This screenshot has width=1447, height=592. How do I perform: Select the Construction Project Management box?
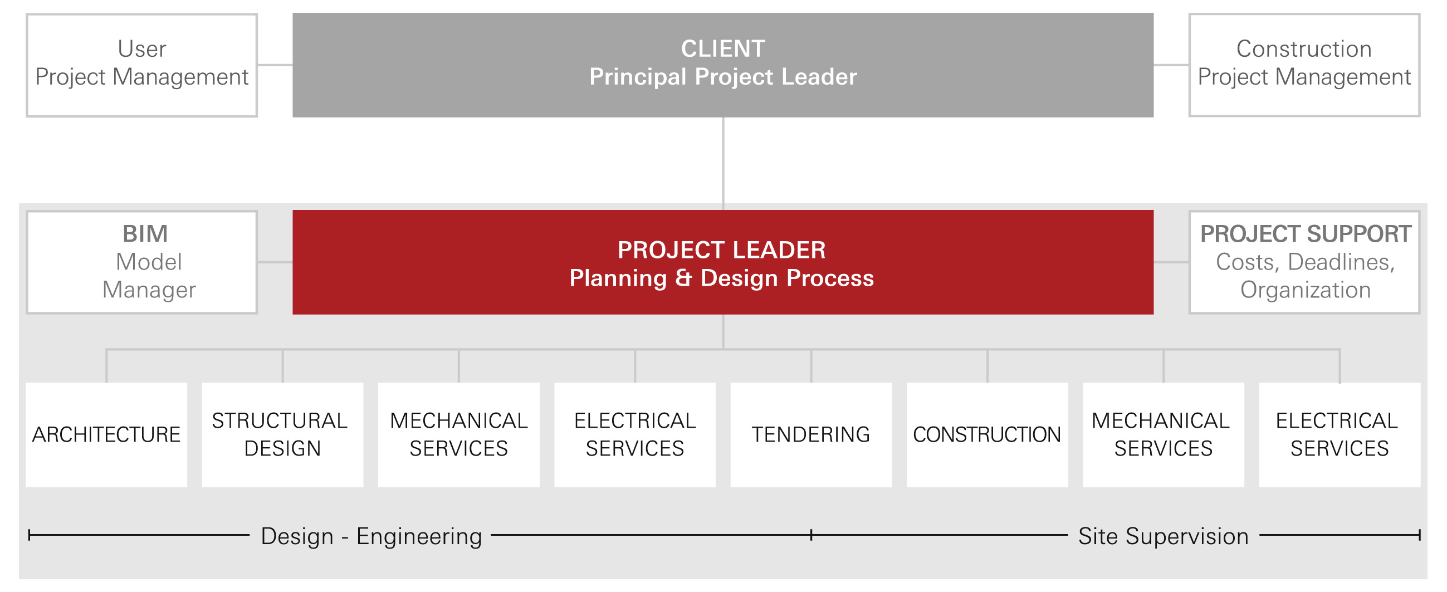[1304, 65]
